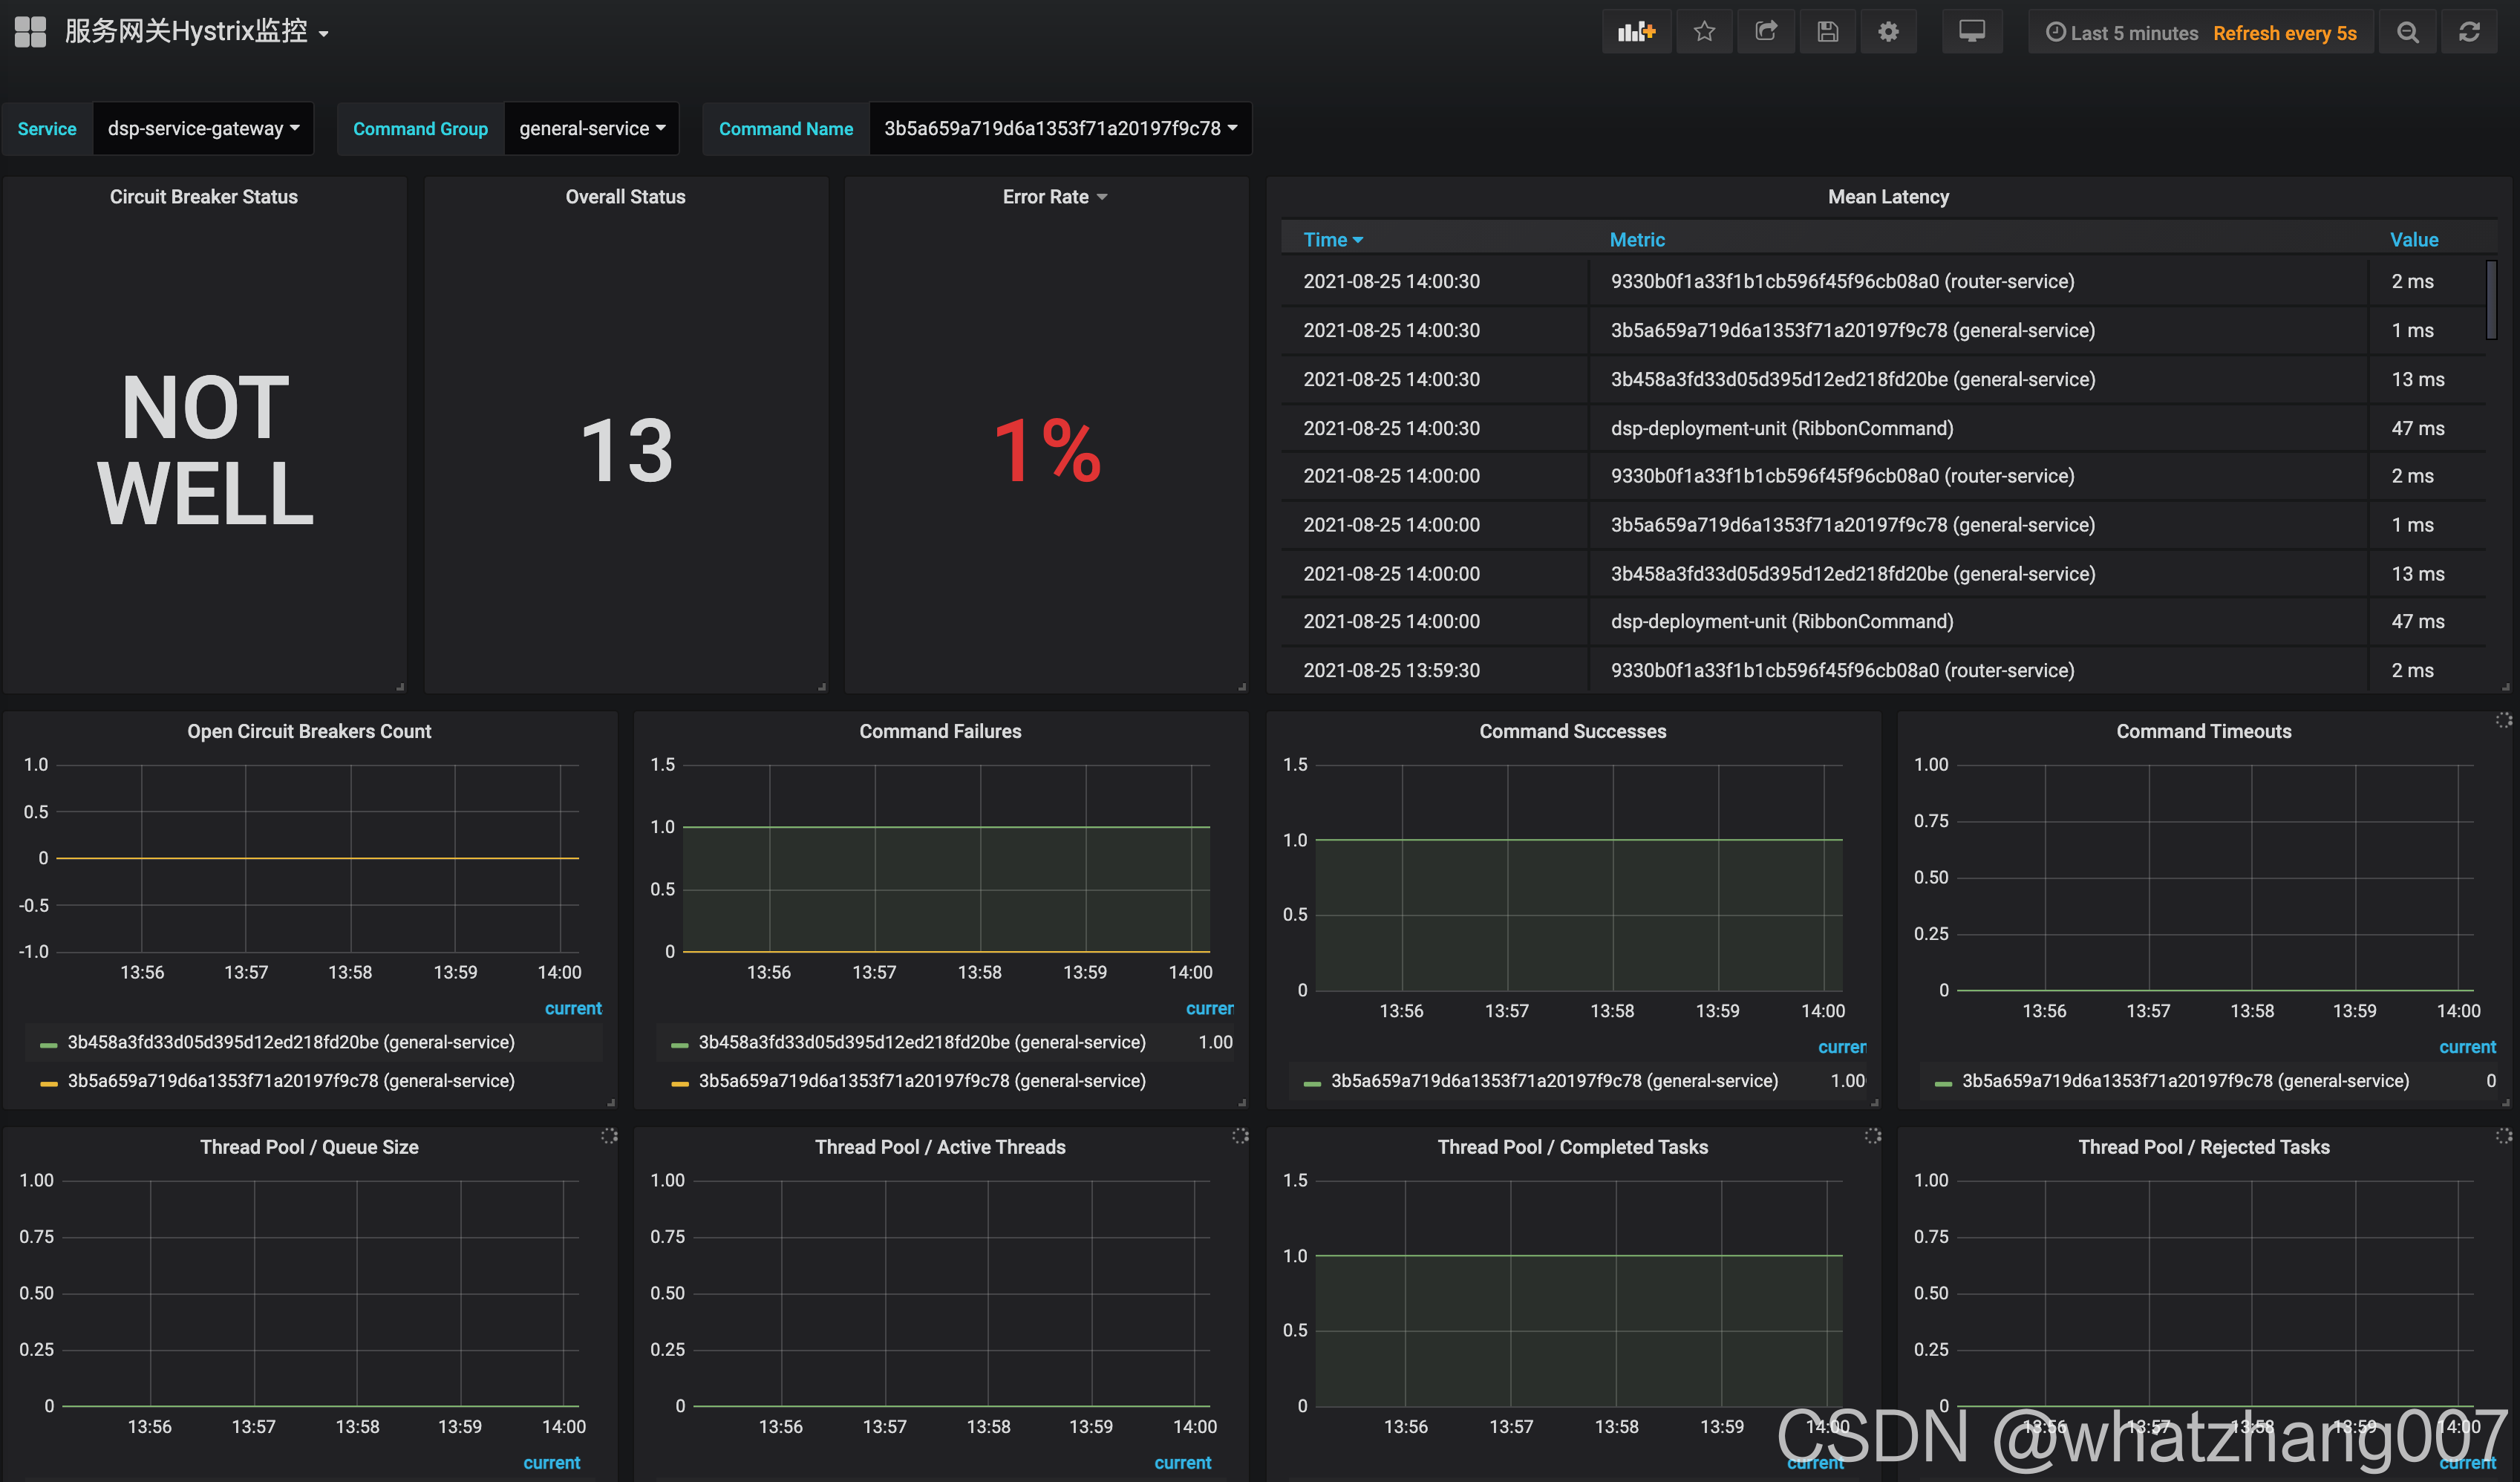Click the Mean Latency table scrollbar
Screen dimensions: 2520x1482
[2491, 300]
